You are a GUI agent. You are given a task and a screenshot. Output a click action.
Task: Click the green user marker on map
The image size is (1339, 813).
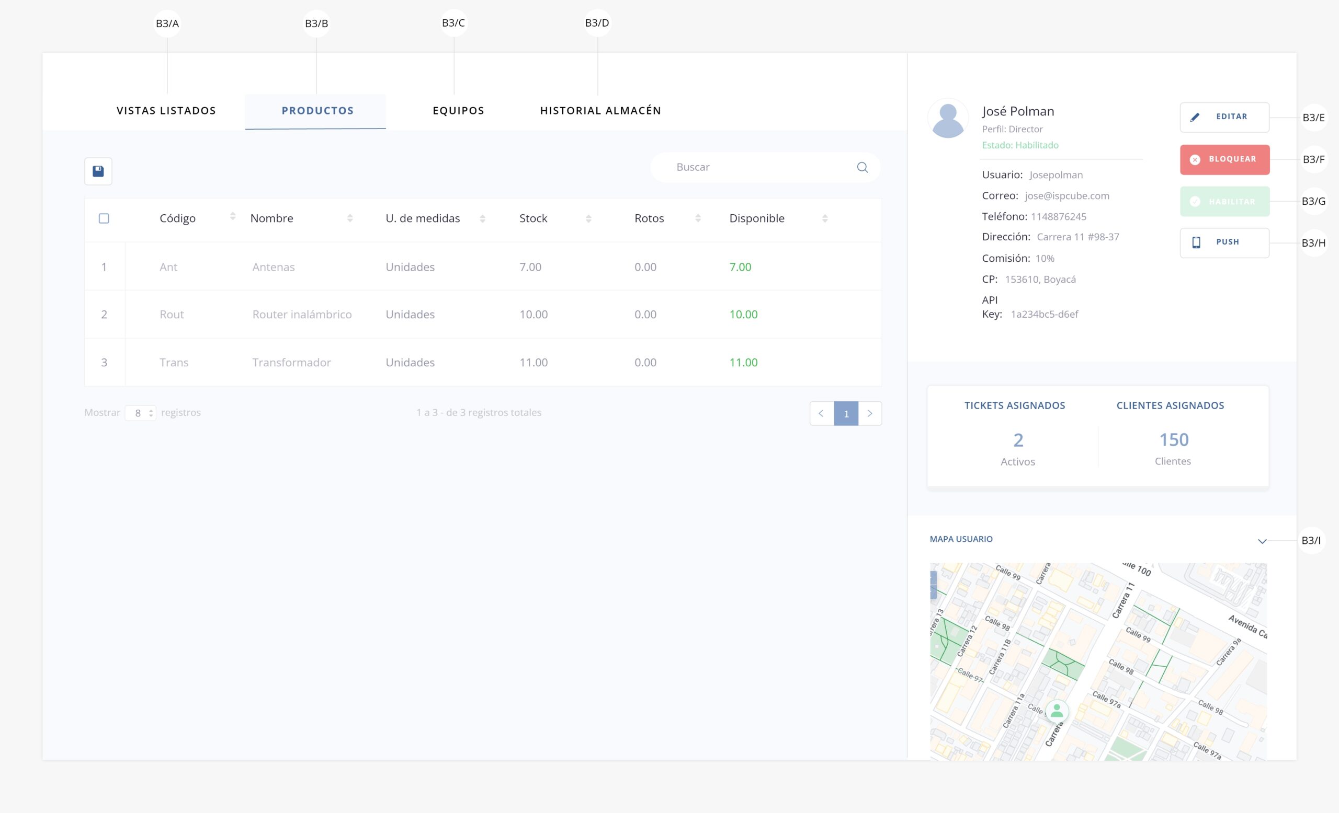pos(1057,711)
